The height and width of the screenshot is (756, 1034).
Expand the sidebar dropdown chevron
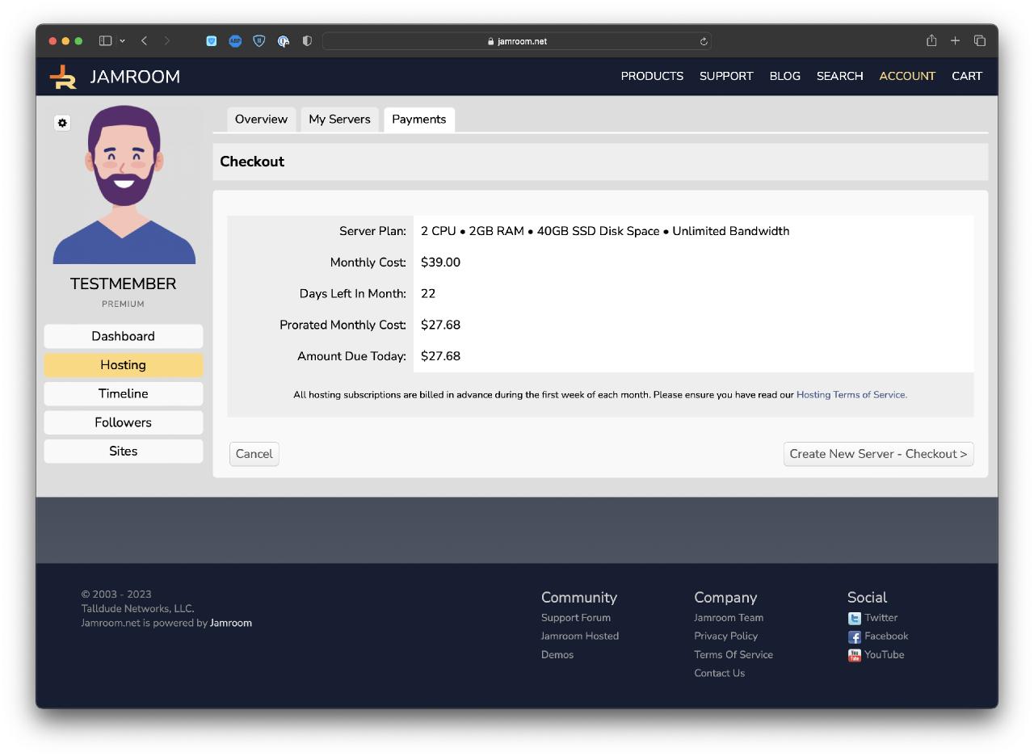pyautogui.click(x=122, y=41)
